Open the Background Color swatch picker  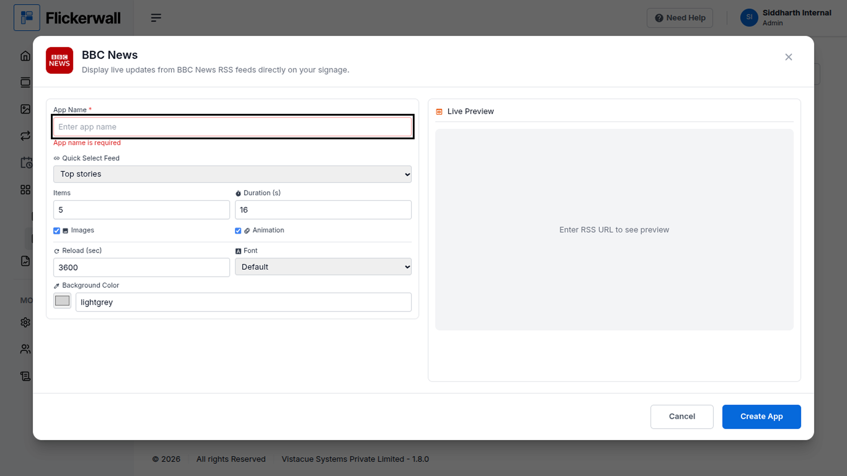click(62, 301)
